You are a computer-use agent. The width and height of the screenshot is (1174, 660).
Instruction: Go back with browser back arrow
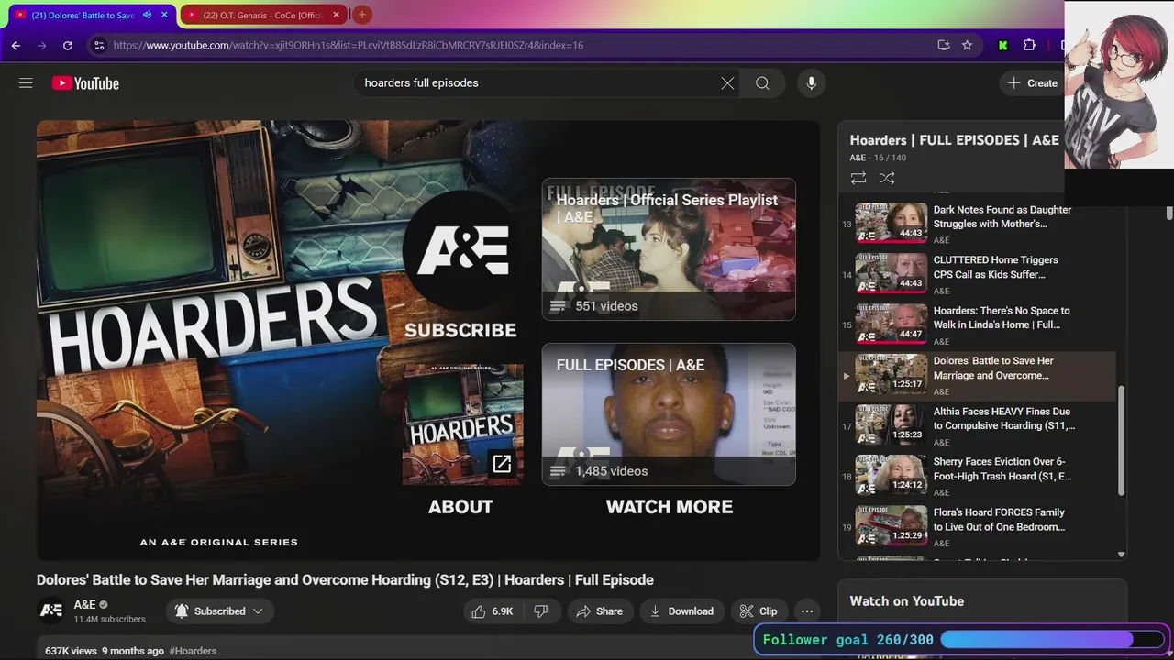click(x=16, y=45)
